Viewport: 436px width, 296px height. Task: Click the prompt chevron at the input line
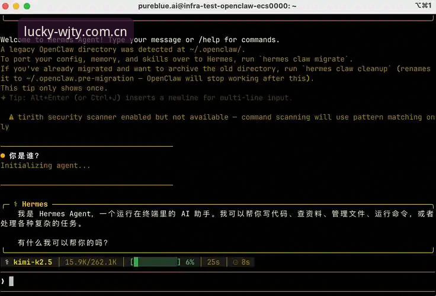[2, 281]
